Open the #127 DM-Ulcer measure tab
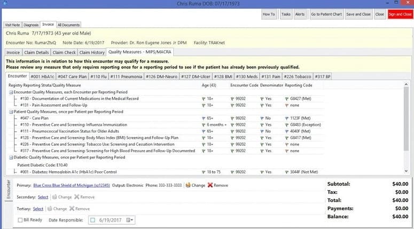Viewport: 414px width, 229px height. 196,76
